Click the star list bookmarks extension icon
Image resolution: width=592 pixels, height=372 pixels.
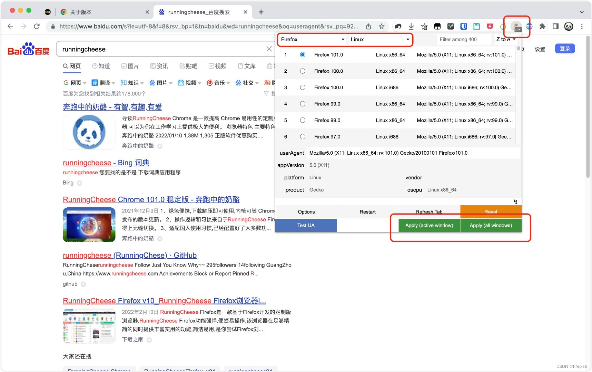(424, 26)
